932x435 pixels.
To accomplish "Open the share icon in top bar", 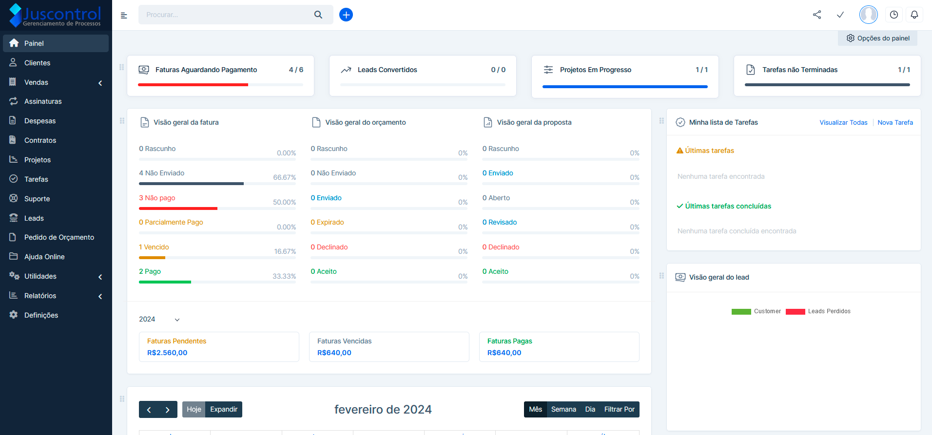I will [x=817, y=15].
